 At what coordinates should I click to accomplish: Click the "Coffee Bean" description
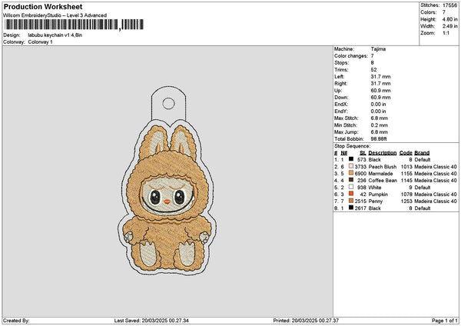(x=383, y=181)
